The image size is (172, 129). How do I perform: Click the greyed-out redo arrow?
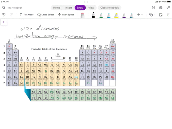coord(11,15)
